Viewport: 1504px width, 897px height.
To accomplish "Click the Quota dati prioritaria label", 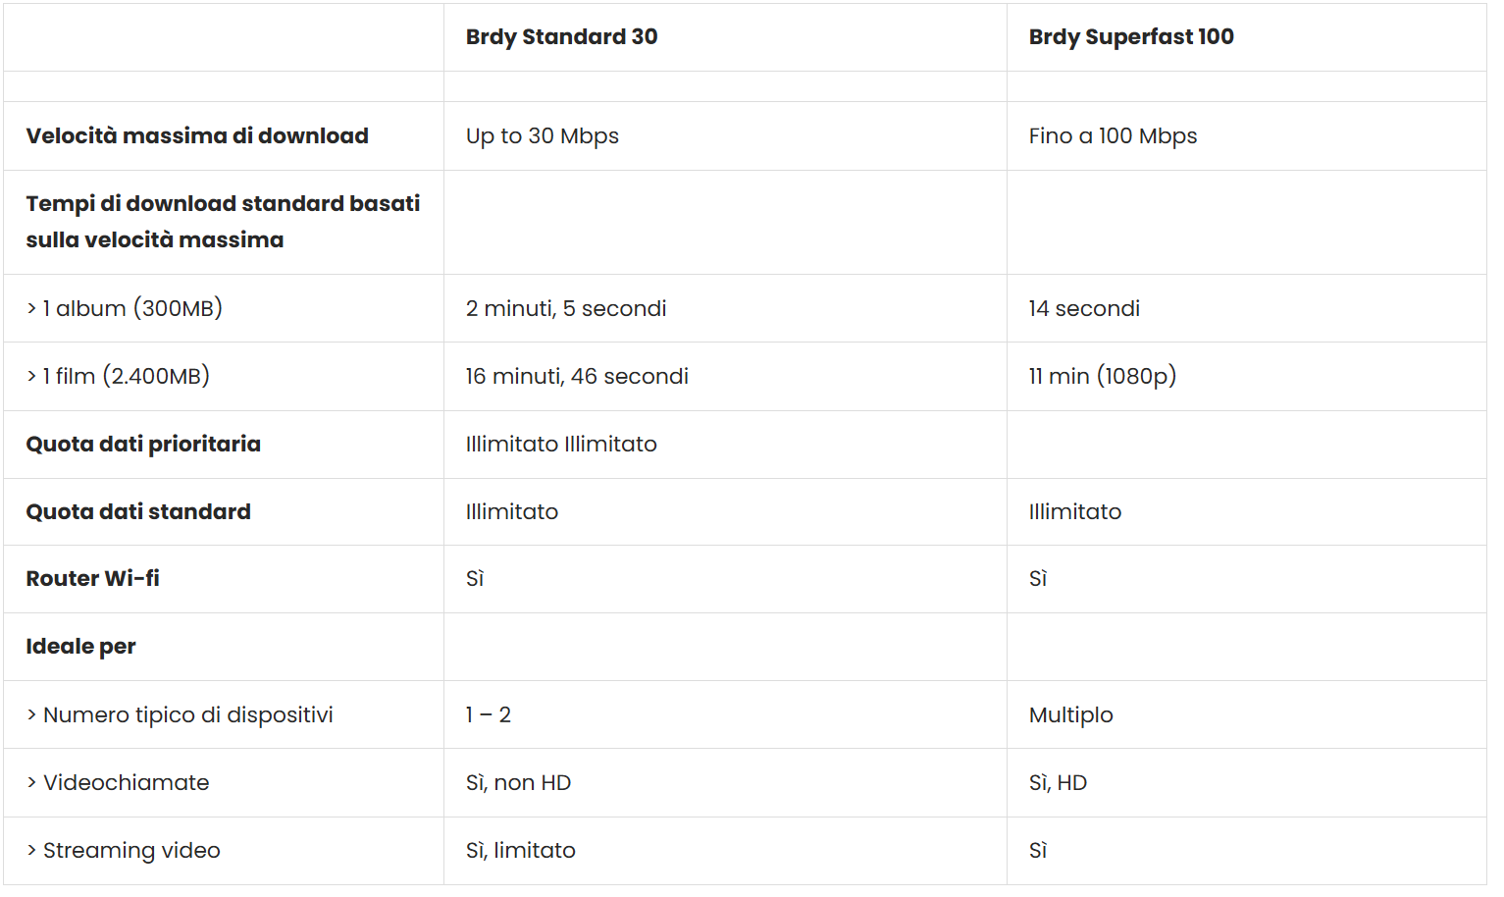I will pyautogui.click(x=143, y=445).
